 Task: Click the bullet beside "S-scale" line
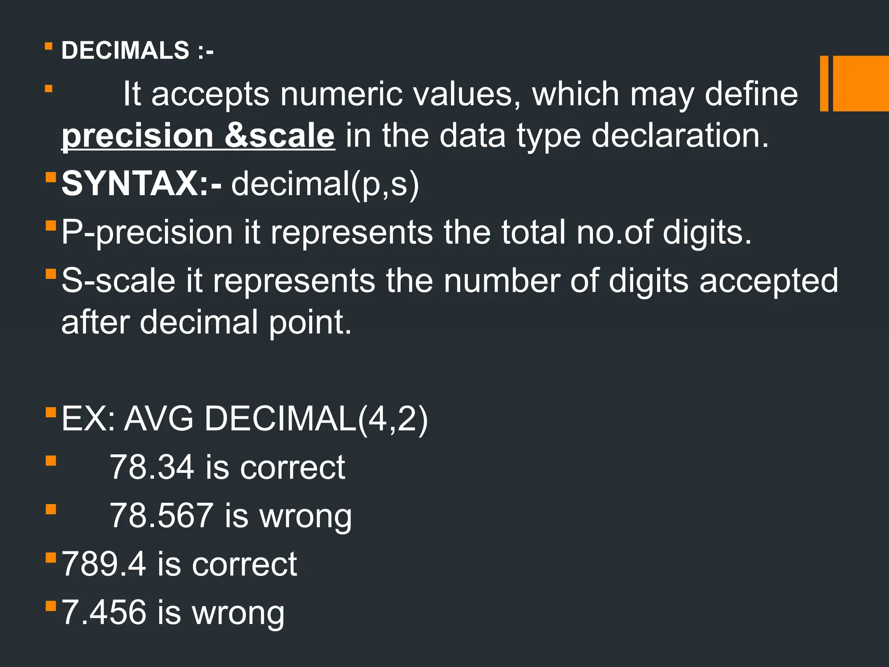[51, 274]
